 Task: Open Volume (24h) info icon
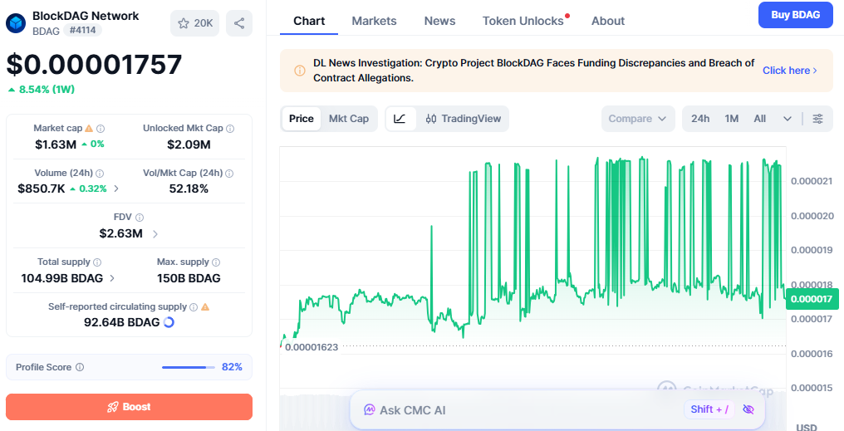pyautogui.click(x=100, y=174)
